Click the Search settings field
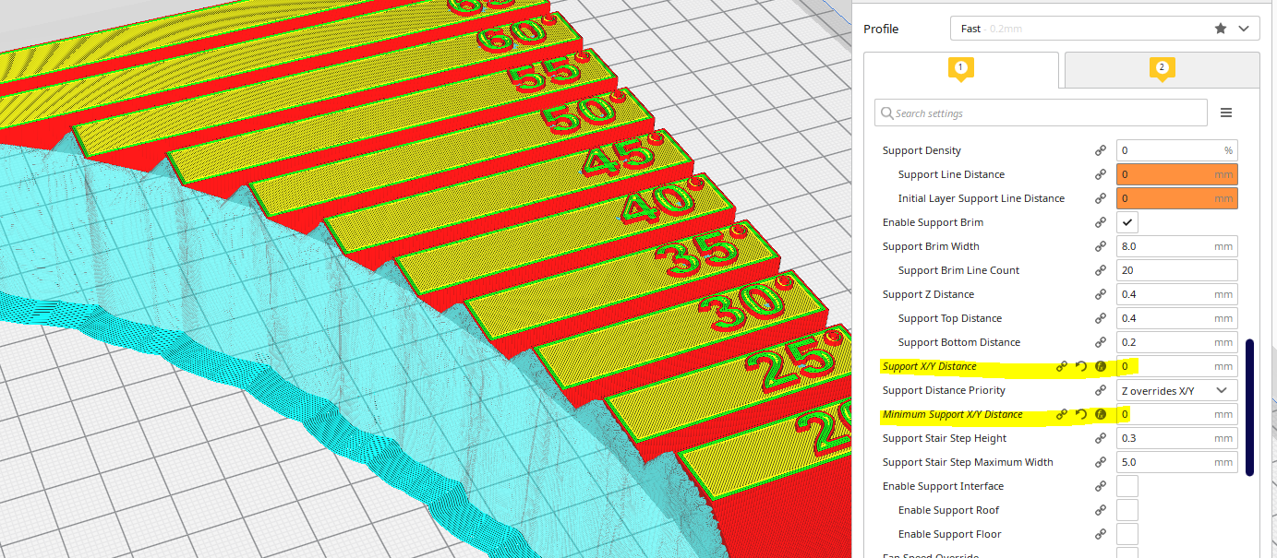This screenshot has height=558, width=1277. point(1041,113)
